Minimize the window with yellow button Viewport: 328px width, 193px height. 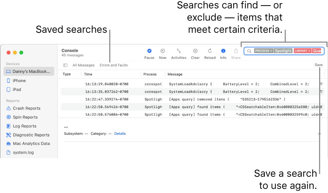coord(15,52)
